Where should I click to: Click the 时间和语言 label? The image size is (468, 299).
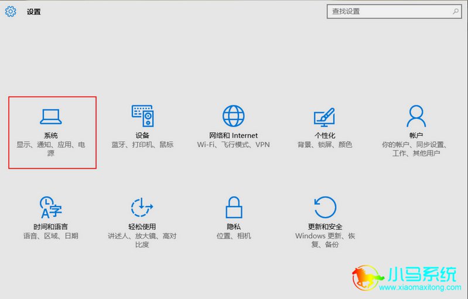point(51,226)
